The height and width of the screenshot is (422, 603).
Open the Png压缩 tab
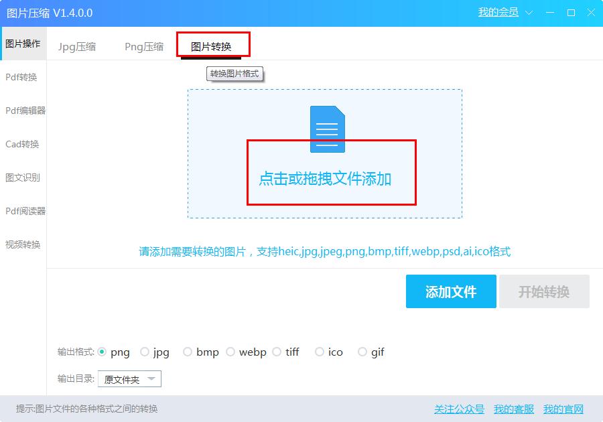click(x=143, y=46)
